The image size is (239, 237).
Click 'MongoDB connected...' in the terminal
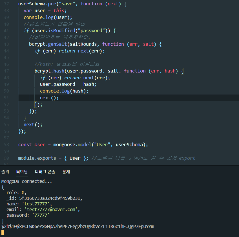click(x=27, y=181)
